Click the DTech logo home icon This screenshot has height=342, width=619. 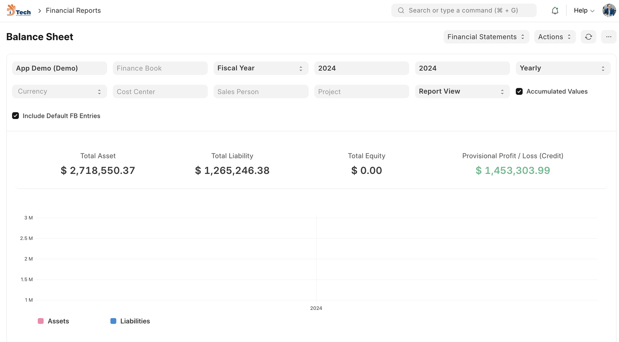tap(19, 10)
